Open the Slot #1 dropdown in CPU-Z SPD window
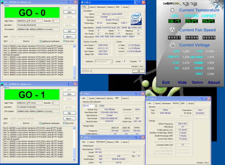Viewport: 225px width, 165px height. 95,106
